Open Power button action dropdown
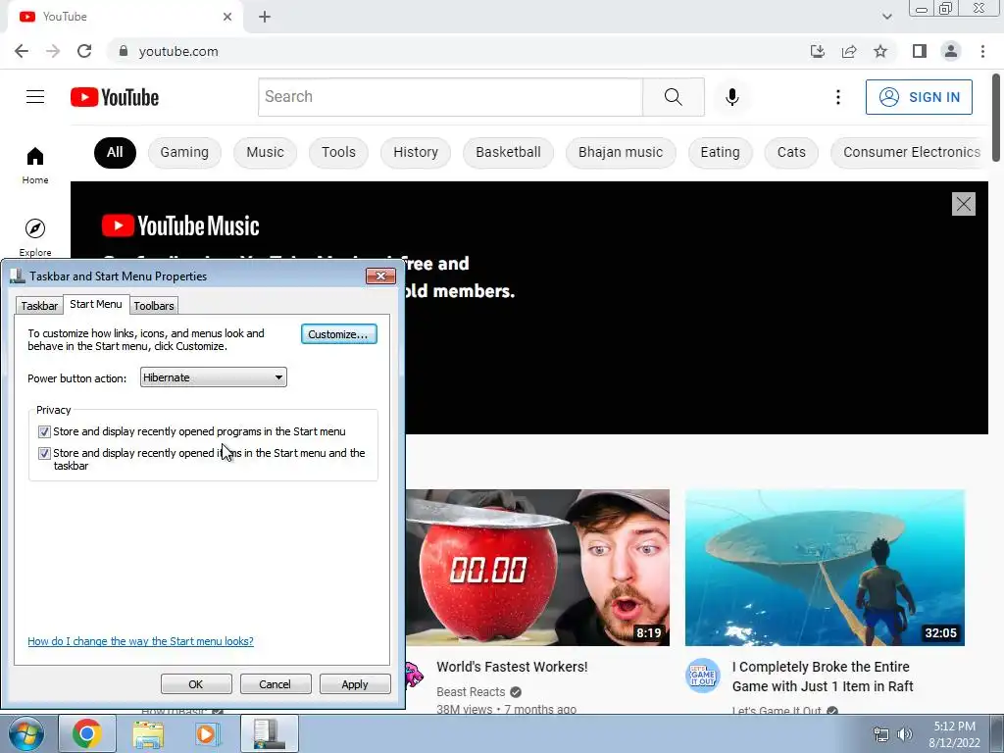The image size is (1004, 753). (x=213, y=377)
